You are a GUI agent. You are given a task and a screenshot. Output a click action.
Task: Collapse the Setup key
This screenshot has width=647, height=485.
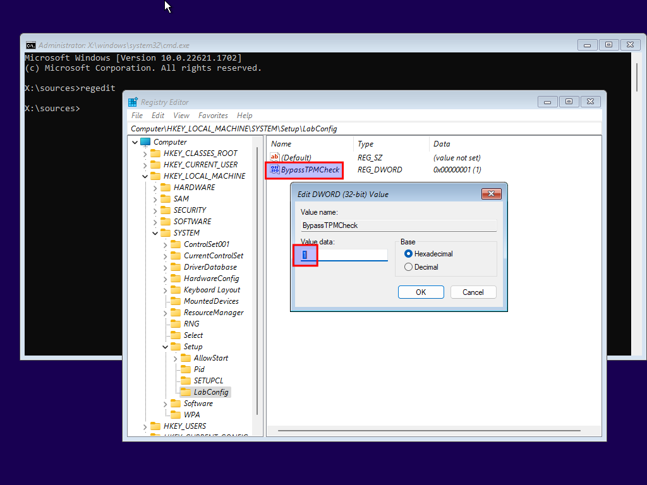pyautogui.click(x=165, y=347)
